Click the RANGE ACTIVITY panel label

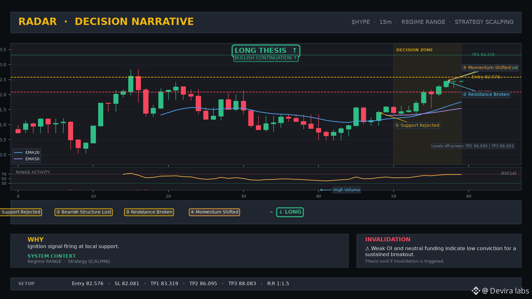pos(33,172)
